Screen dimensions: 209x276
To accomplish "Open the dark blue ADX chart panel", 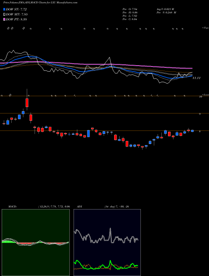I will pyautogui.click(x=107, y=243).
